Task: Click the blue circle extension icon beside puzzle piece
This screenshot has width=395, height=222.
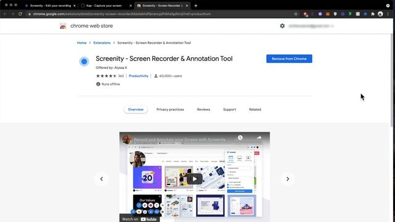Action: [x=365, y=14]
